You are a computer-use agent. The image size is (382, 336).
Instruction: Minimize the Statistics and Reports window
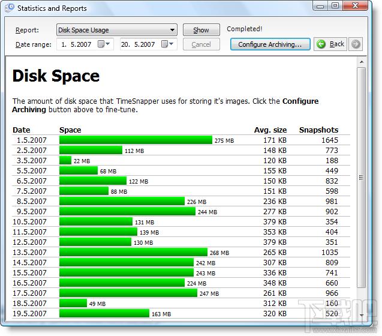(x=320, y=6)
